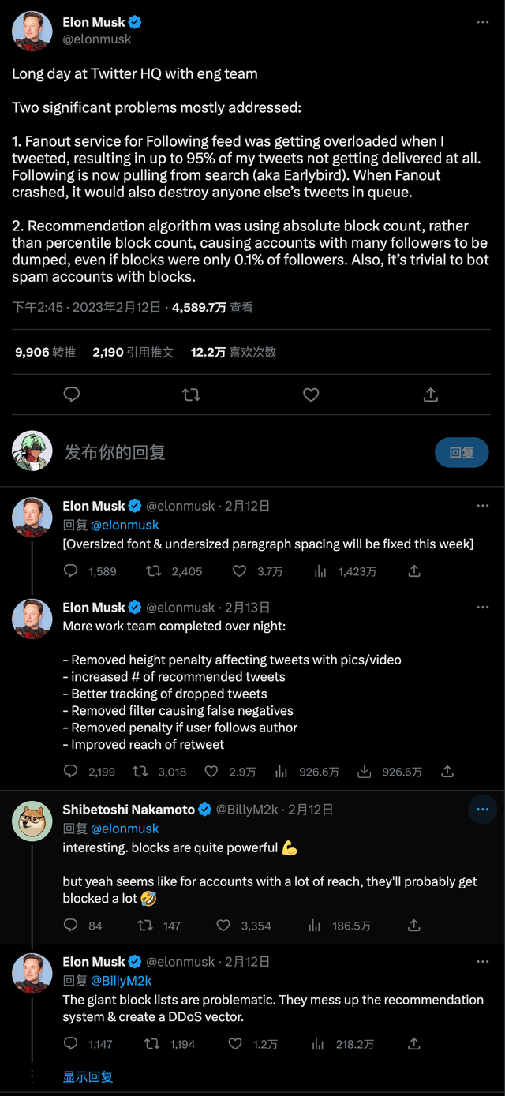Open Shibetoshi Nakamoto's Doge avatar

32,821
